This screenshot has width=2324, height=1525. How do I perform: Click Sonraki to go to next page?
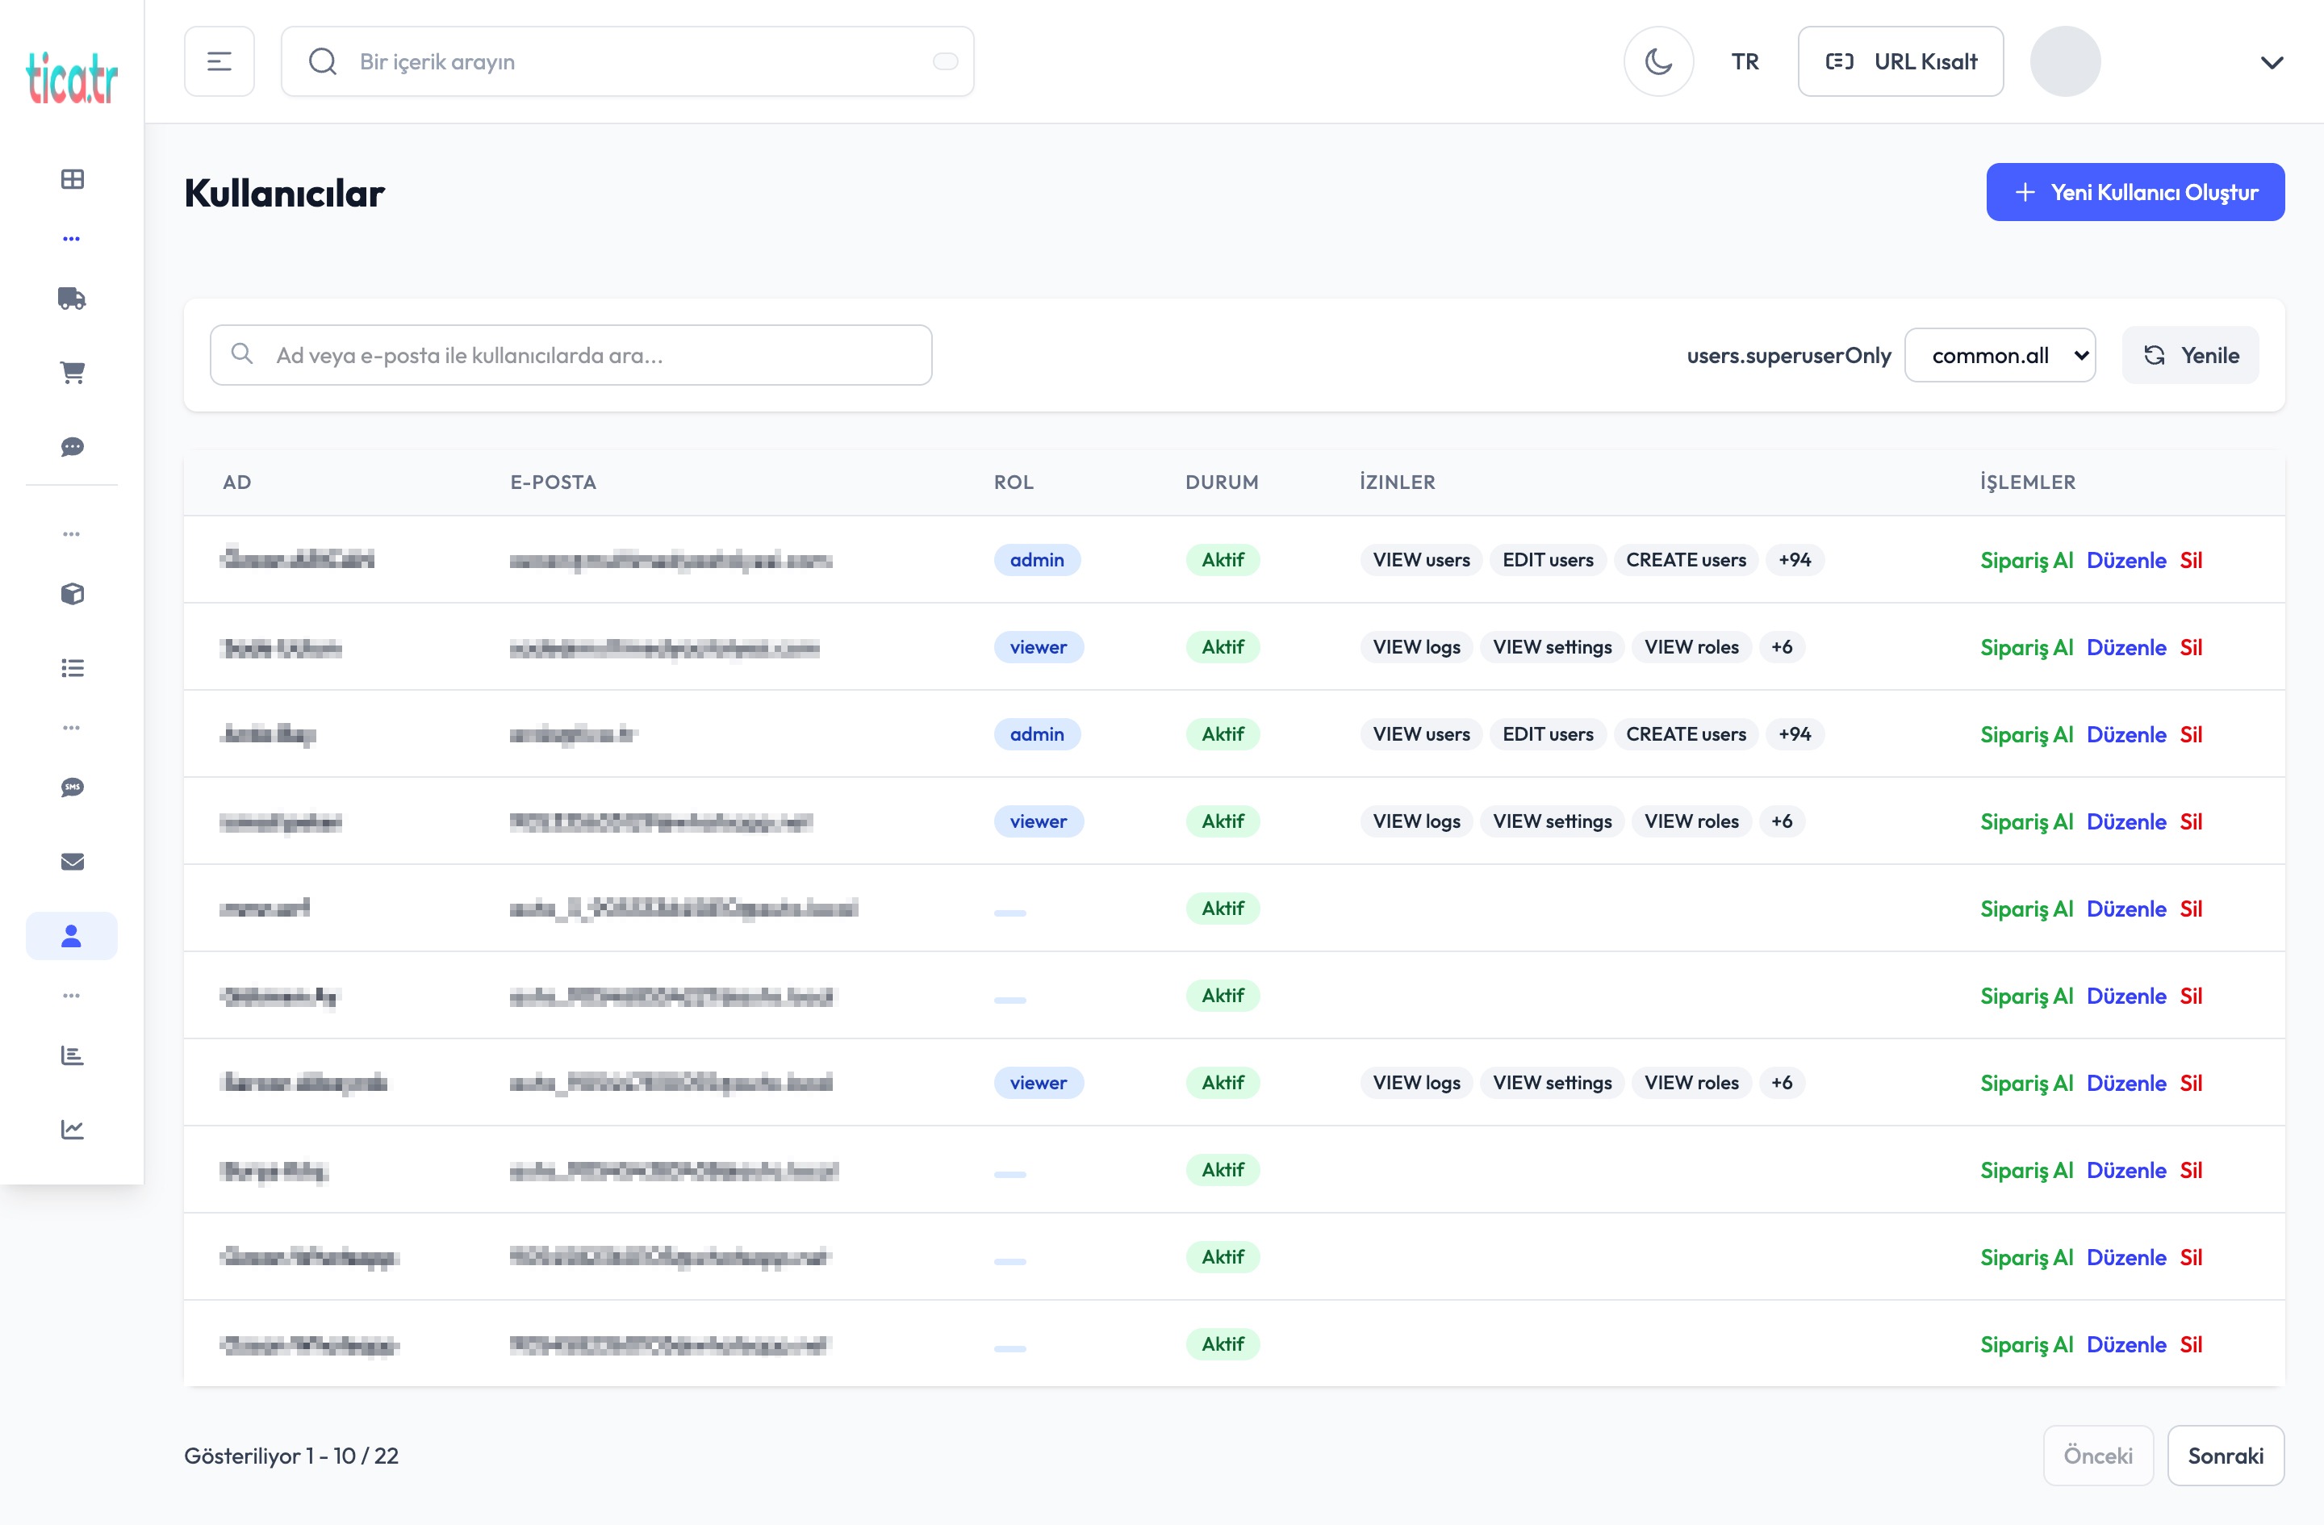[2225, 1456]
